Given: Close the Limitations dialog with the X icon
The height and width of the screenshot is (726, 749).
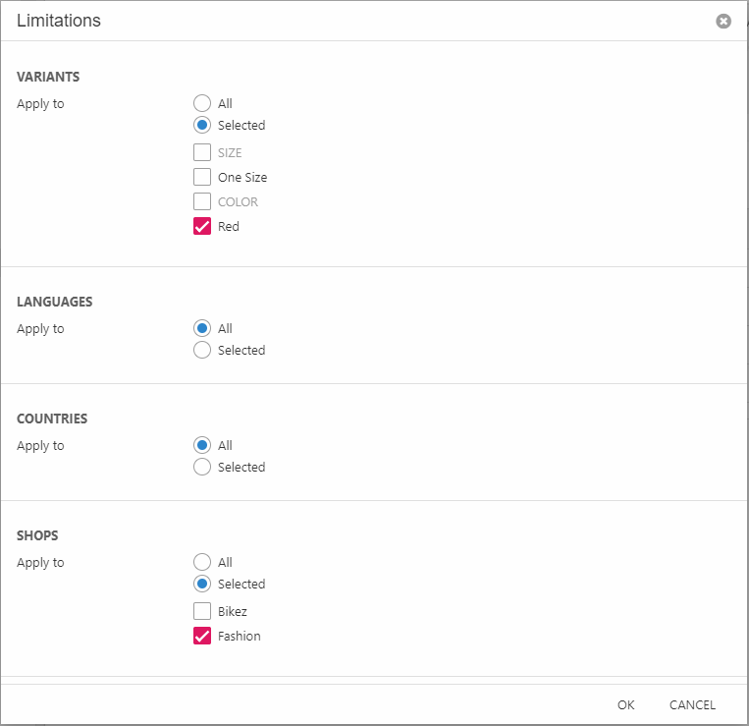Looking at the screenshot, I should [723, 21].
